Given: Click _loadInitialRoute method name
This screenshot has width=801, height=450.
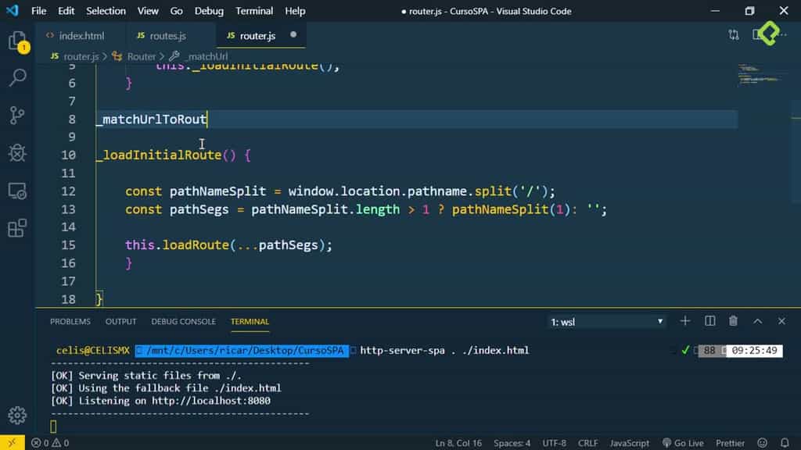Looking at the screenshot, I should tap(159, 155).
